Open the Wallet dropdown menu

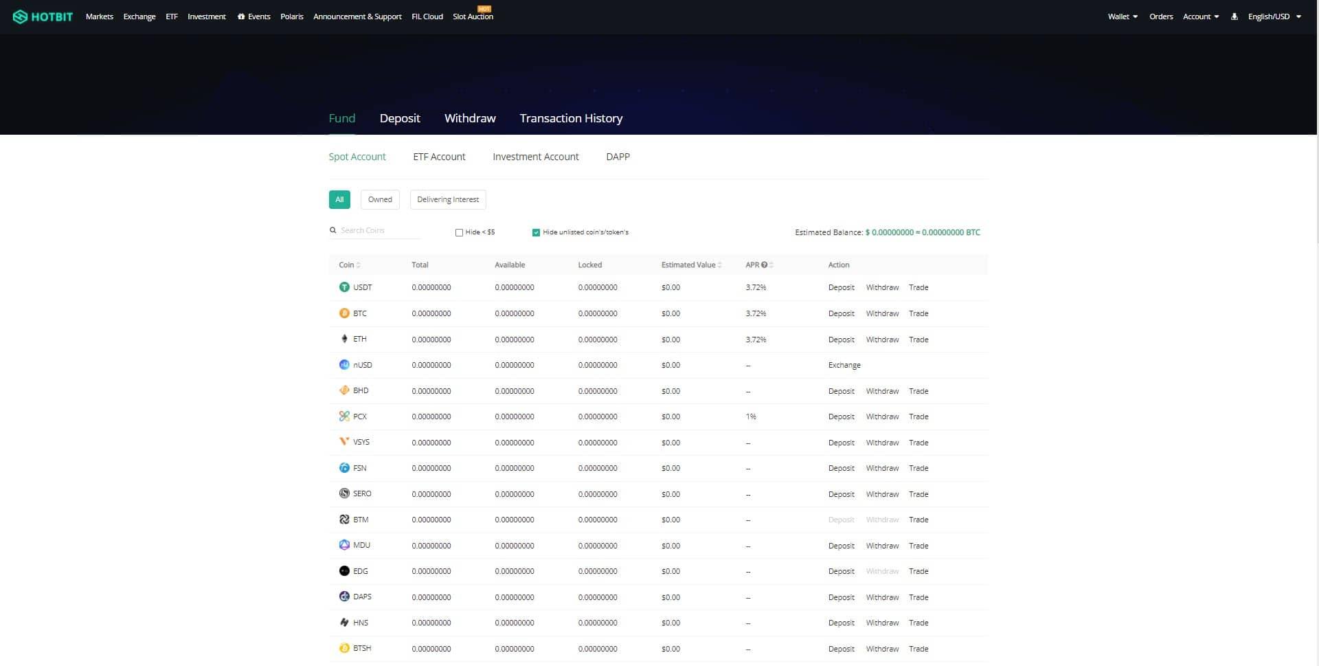click(1123, 16)
